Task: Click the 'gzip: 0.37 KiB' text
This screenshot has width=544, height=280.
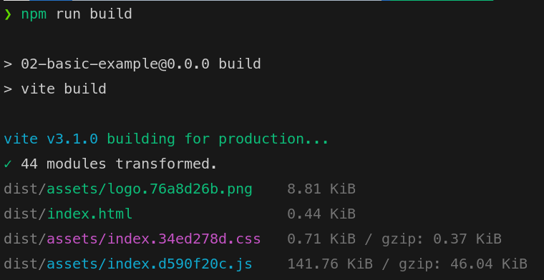Action: click(x=442, y=239)
